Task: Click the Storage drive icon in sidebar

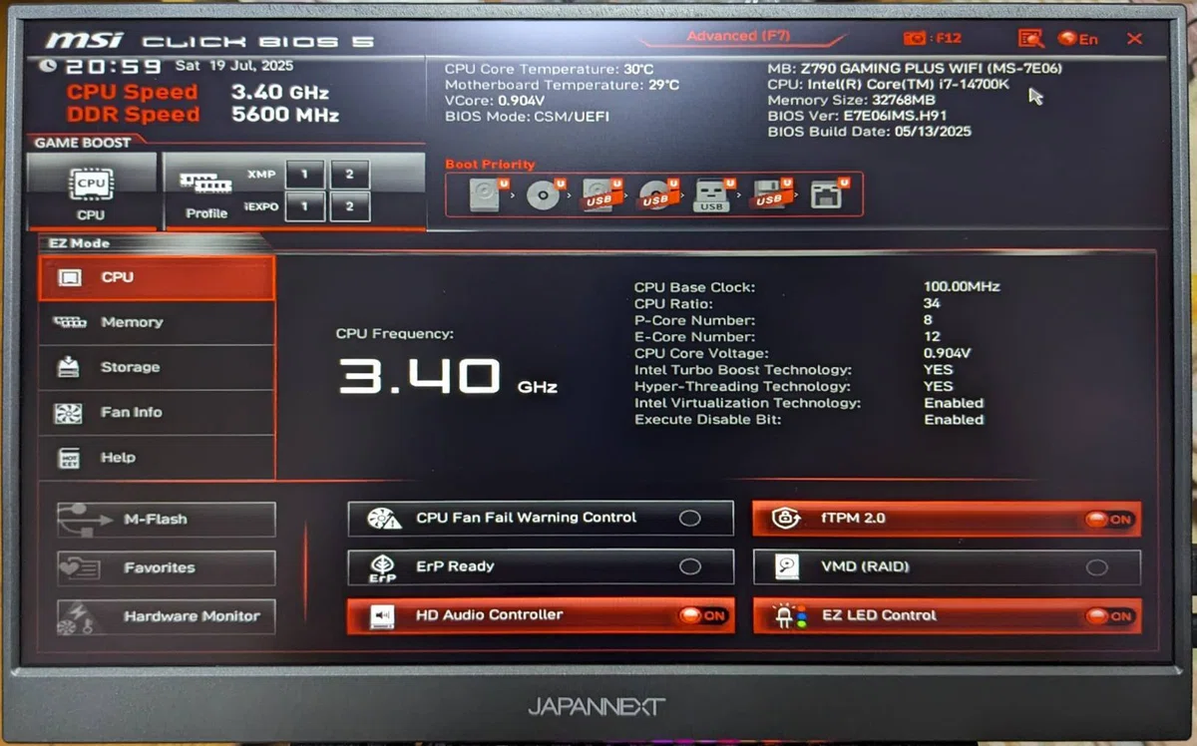Action: [x=68, y=367]
